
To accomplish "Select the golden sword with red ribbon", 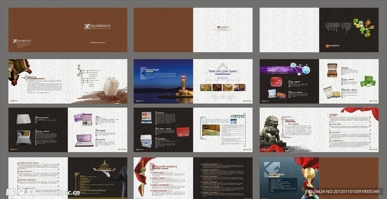I will 143,177.
